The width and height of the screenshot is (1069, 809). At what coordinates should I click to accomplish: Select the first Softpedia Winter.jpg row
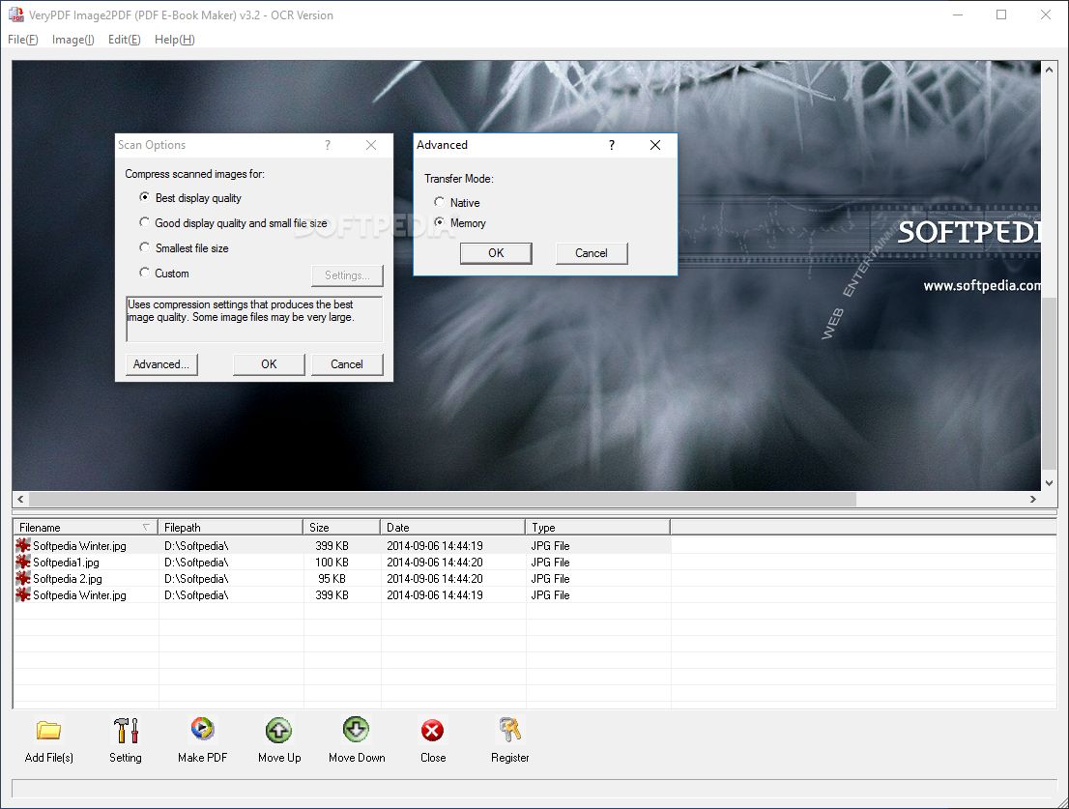(341, 545)
